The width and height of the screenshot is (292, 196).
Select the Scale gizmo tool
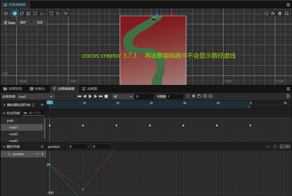(28, 14)
